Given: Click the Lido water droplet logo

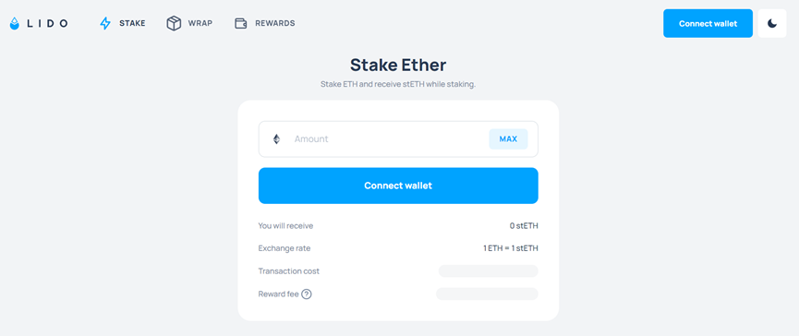Looking at the screenshot, I should (14, 23).
